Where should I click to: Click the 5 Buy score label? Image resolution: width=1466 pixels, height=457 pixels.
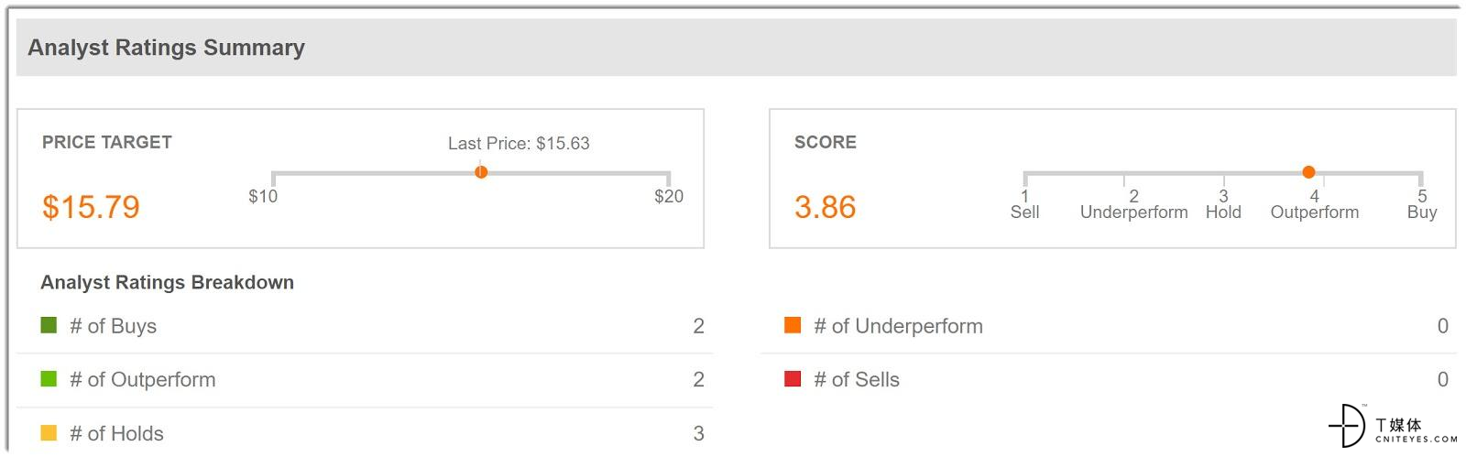(x=1422, y=204)
